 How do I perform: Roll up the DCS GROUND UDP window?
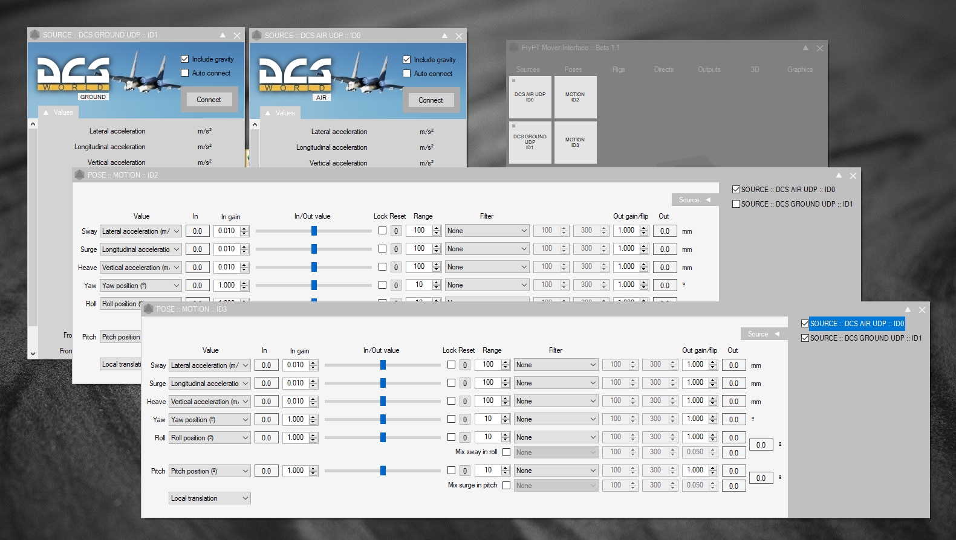pos(223,35)
